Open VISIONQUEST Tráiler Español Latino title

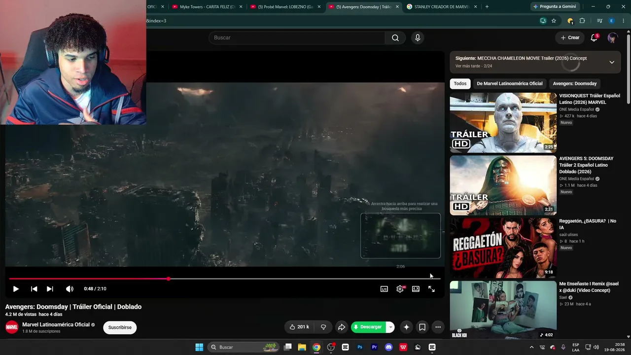590,99
